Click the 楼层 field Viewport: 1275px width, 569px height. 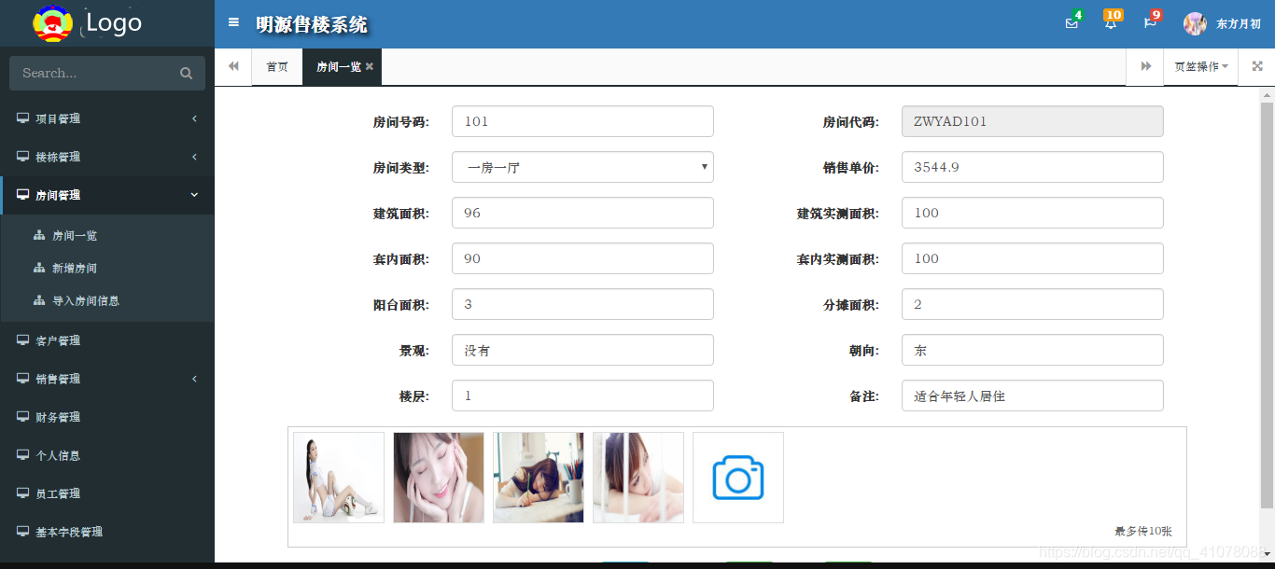582,396
